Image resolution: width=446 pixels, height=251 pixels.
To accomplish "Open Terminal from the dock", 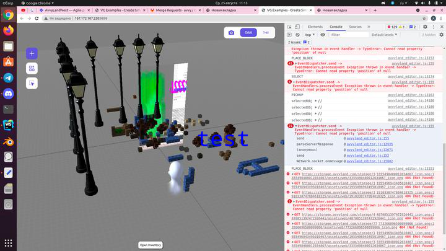I will coord(8,109).
